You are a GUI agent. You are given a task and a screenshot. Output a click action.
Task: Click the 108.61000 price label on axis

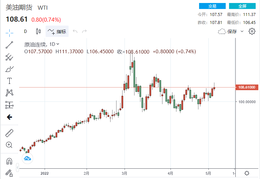[247, 87]
